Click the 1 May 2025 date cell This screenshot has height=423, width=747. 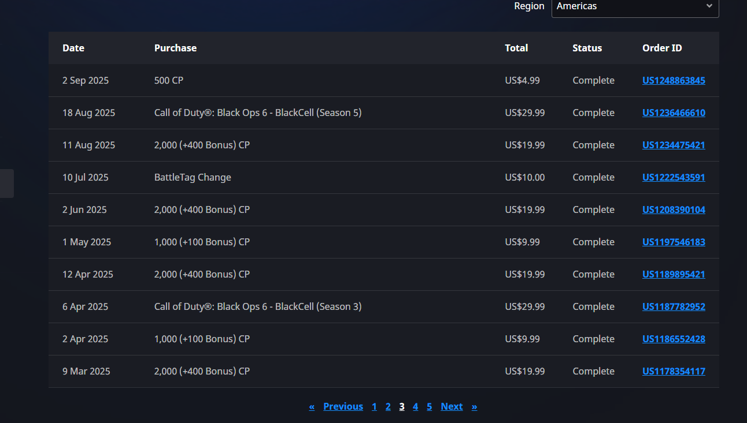[87, 242]
